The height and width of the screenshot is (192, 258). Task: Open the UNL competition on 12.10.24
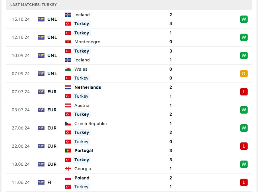[47, 37]
